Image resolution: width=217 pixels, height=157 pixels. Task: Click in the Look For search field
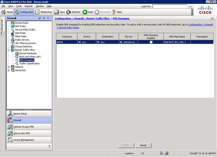[170, 6]
